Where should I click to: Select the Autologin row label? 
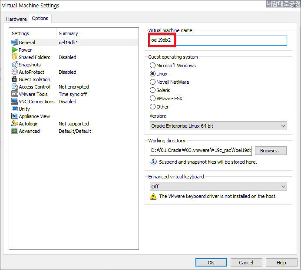click(29, 124)
